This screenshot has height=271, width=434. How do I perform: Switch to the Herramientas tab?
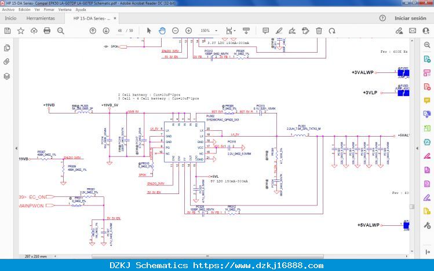click(41, 19)
